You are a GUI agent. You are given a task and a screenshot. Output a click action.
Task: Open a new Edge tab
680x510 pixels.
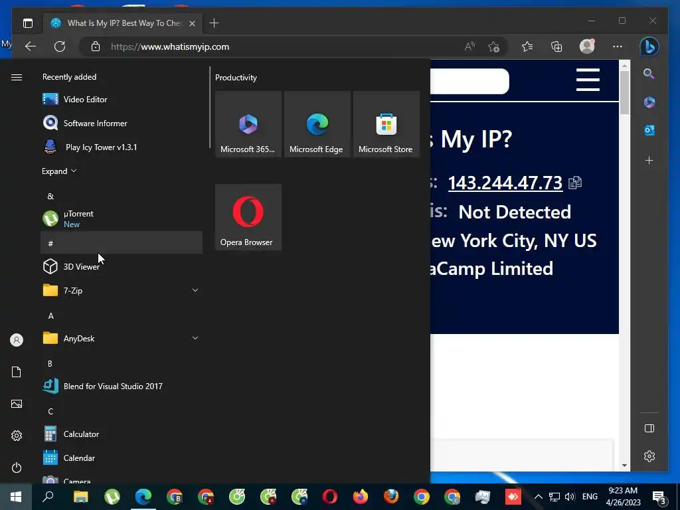(214, 23)
